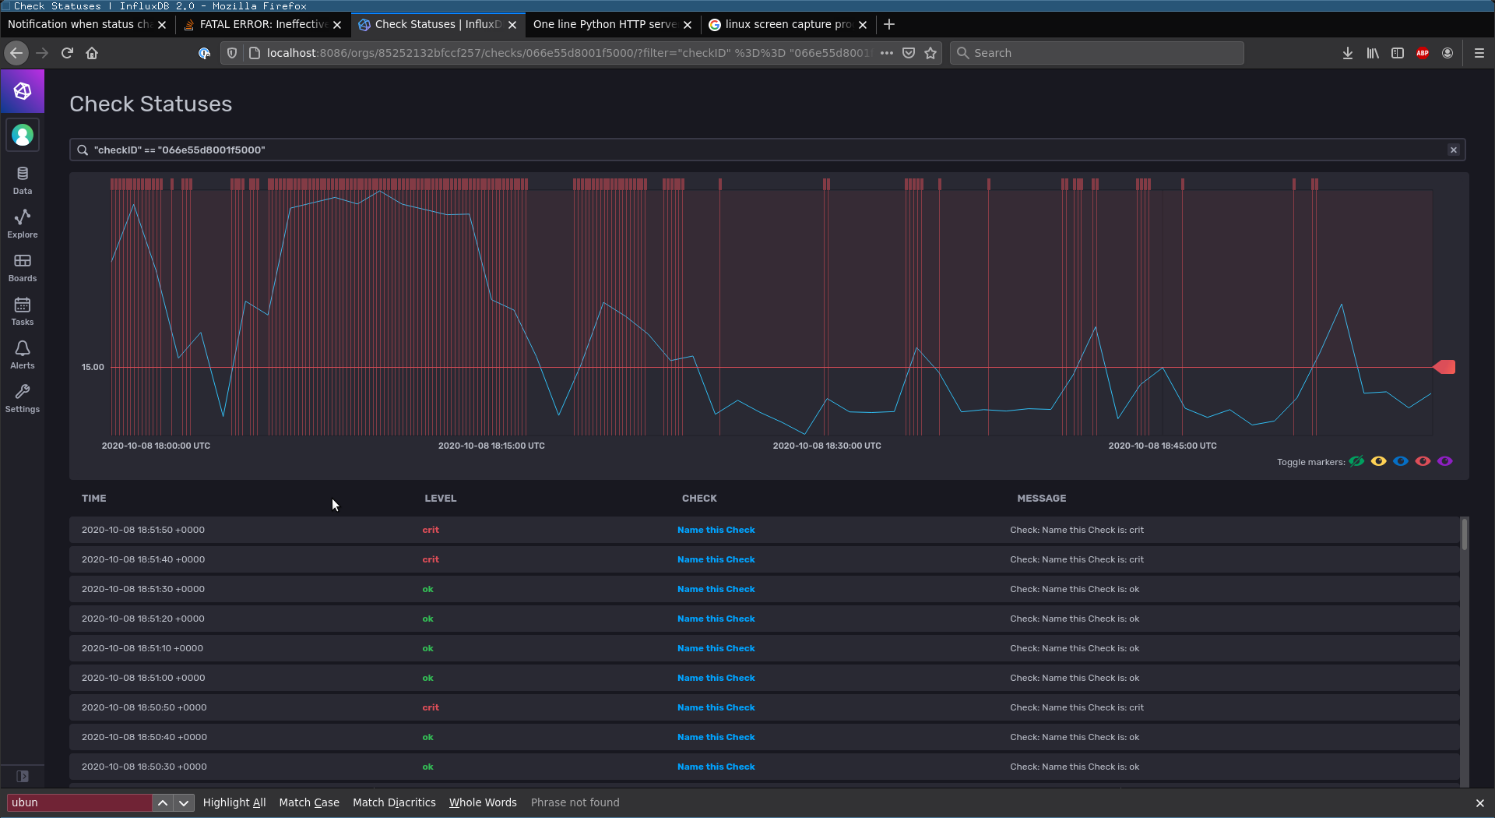Toggle yellow warn status markers visibility
The image size is (1495, 818).
coord(1379,461)
